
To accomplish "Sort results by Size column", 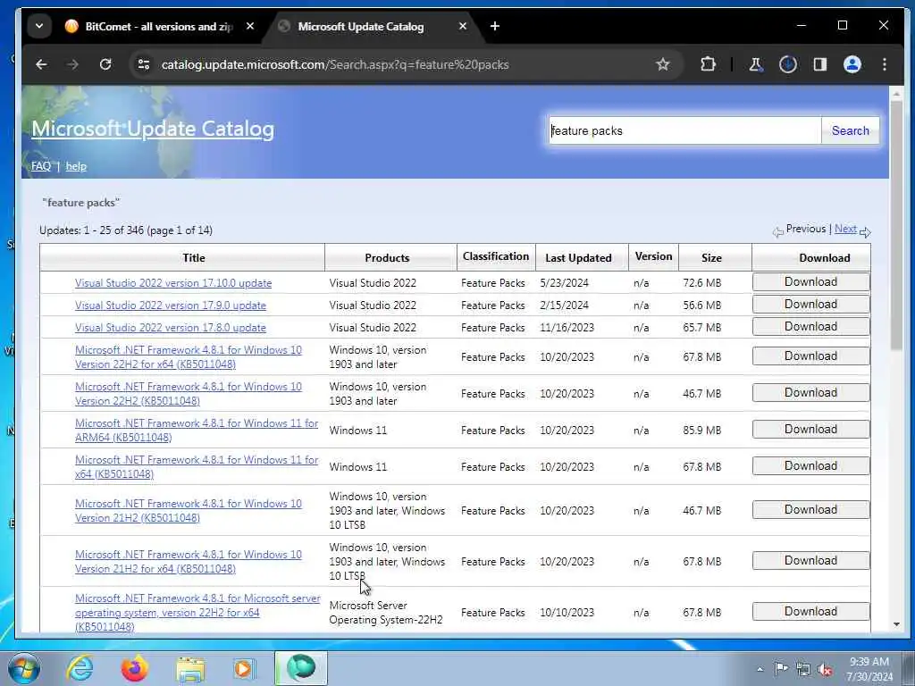I will [711, 258].
